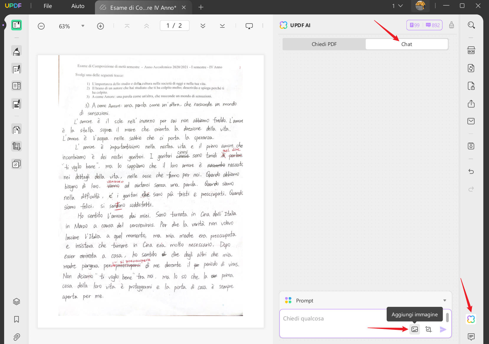Open the attachments paperclip panel
Image resolution: width=489 pixels, height=344 pixels.
click(17, 337)
